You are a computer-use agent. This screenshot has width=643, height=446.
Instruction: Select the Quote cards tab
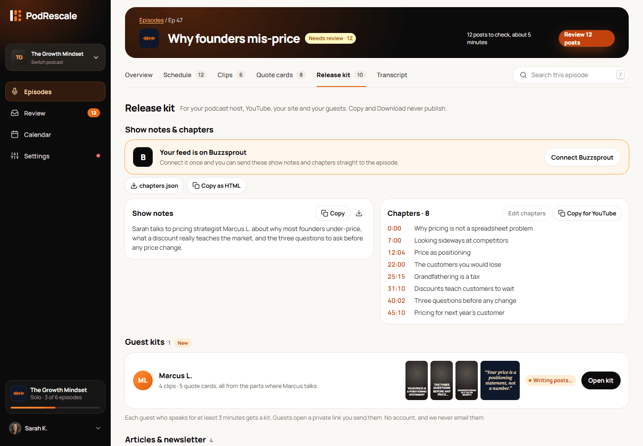pyautogui.click(x=281, y=75)
